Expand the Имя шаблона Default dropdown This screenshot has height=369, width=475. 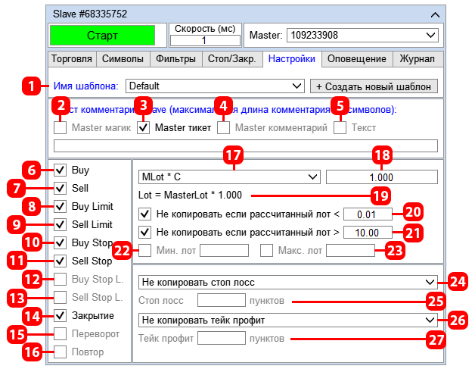[x=215, y=86]
